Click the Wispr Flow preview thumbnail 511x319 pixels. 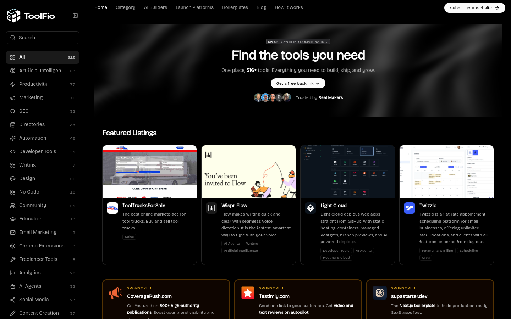pos(248,172)
